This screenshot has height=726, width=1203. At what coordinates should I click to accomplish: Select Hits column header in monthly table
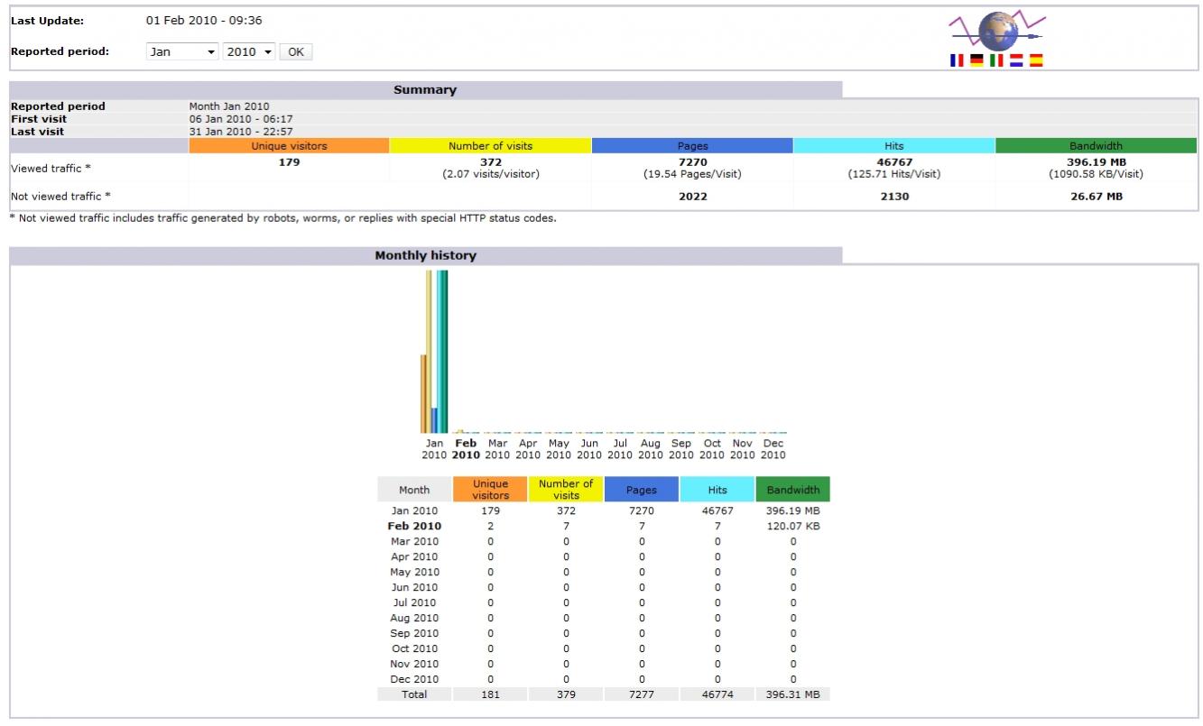(x=717, y=490)
